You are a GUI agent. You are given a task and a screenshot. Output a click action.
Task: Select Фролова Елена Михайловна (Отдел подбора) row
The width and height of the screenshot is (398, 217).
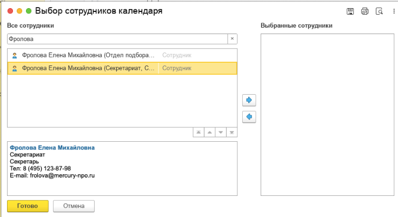click(x=87, y=55)
